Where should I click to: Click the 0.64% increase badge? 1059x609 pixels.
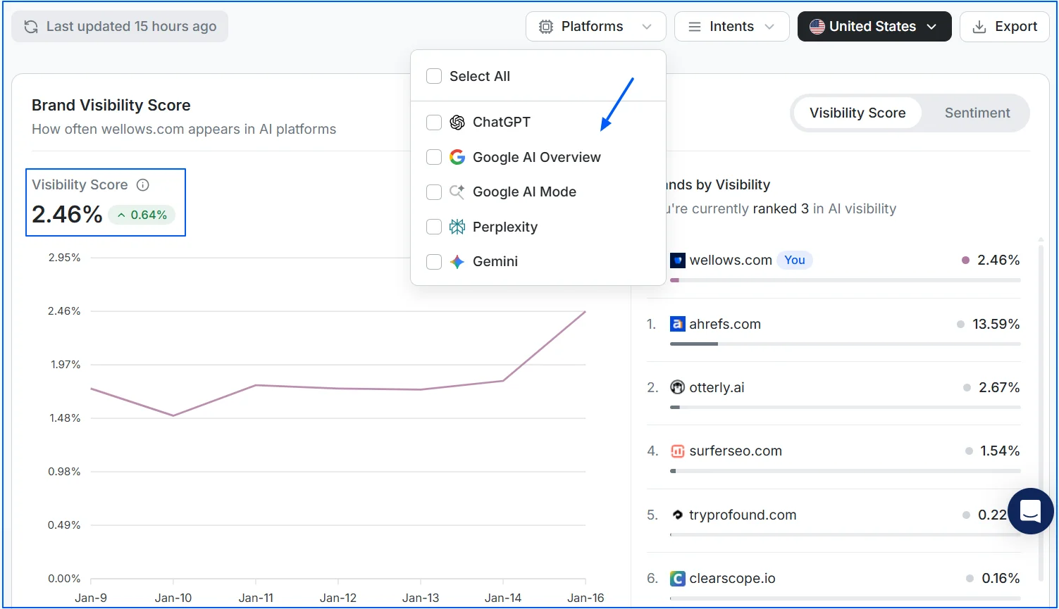tap(142, 215)
